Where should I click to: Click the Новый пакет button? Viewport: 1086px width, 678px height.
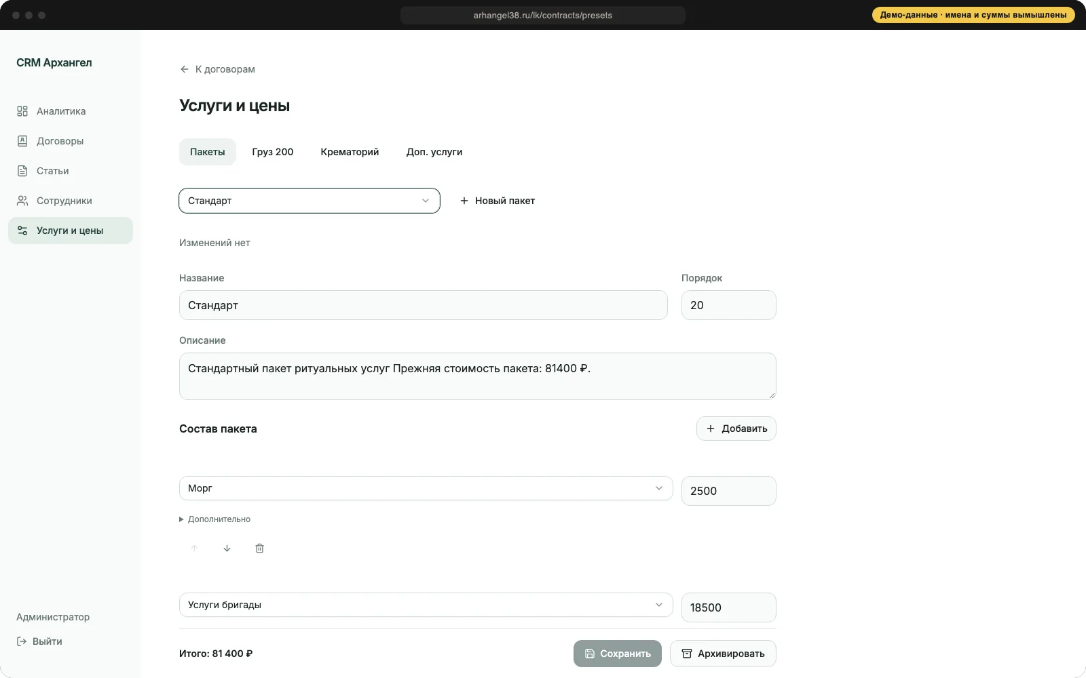click(x=498, y=201)
